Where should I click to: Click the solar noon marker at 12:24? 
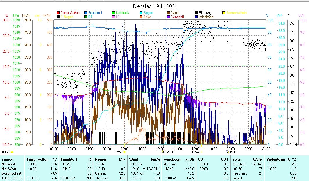(163, 152)
